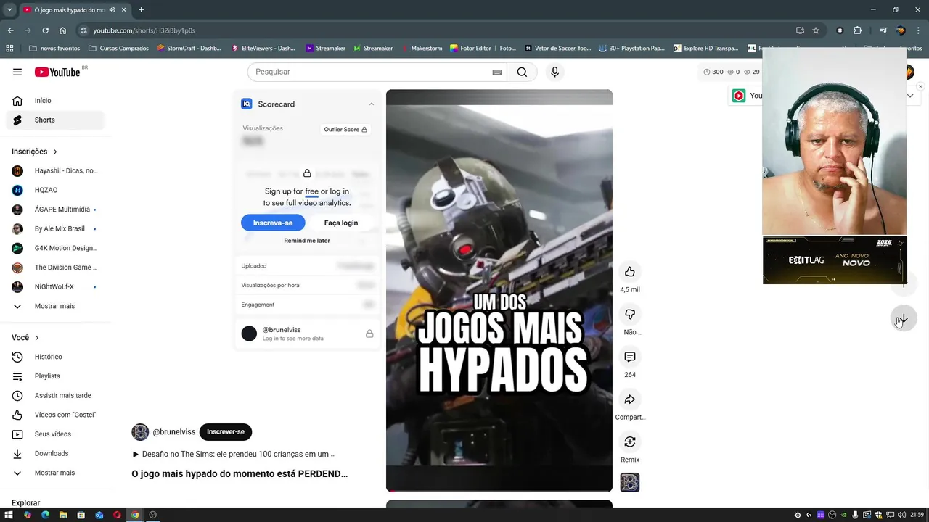Viewport: 929px width, 522px height.
Task: Remix this short
Action: [630, 442]
